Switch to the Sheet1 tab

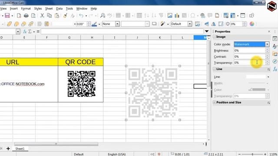(x=20, y=149)
